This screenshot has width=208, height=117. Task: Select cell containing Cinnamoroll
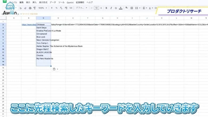tap(43, 34)
